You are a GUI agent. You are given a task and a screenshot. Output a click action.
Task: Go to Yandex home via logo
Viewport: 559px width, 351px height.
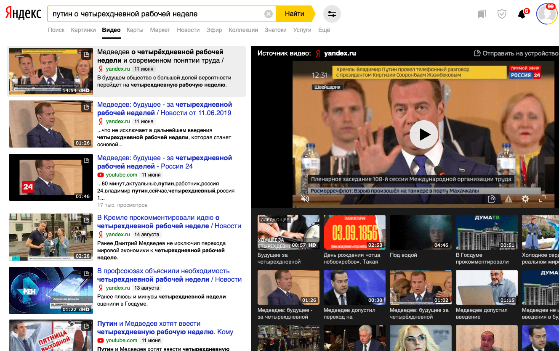[x=23, y=14]
